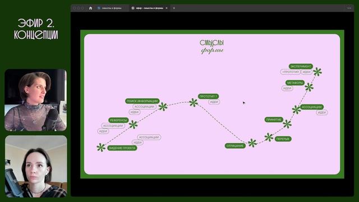This screenshot has width=359, height=202.
Task: Select the star marker beside 'МЕТАФОРЫ'
Action: click(x=309, y=87)
